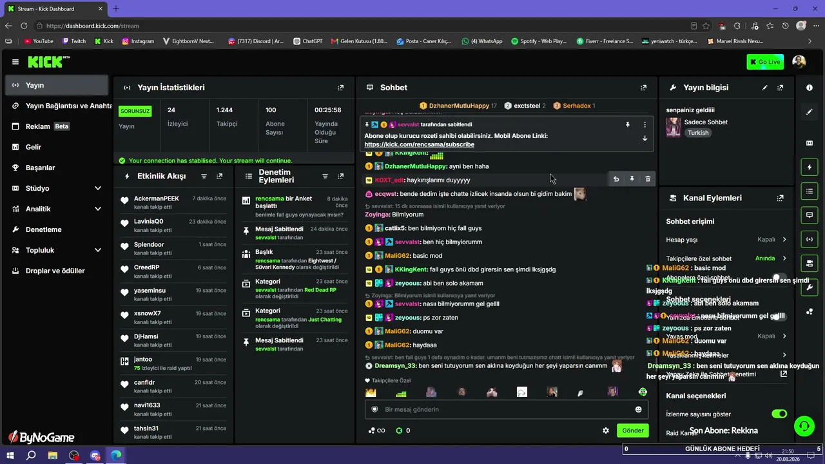Image resolution: width=825 pixels, height=464 pixels.
Task: Open the emoji picker in the message box
Action: click(x=639, y=409)
